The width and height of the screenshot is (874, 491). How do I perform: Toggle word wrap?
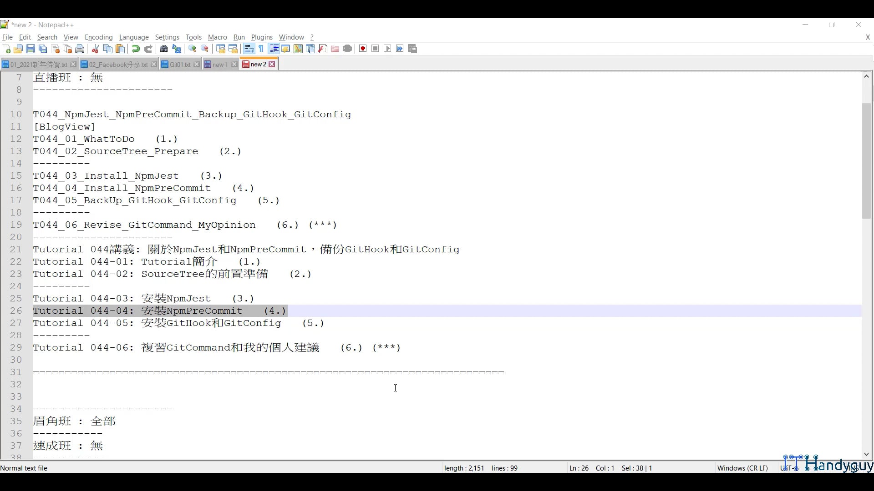click(249, 49)
